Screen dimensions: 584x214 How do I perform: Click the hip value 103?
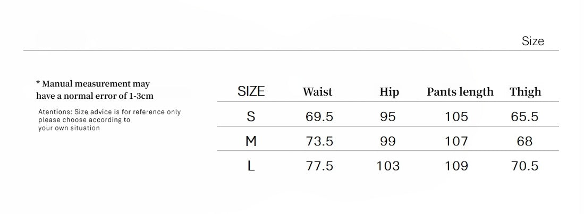[388, 166]
